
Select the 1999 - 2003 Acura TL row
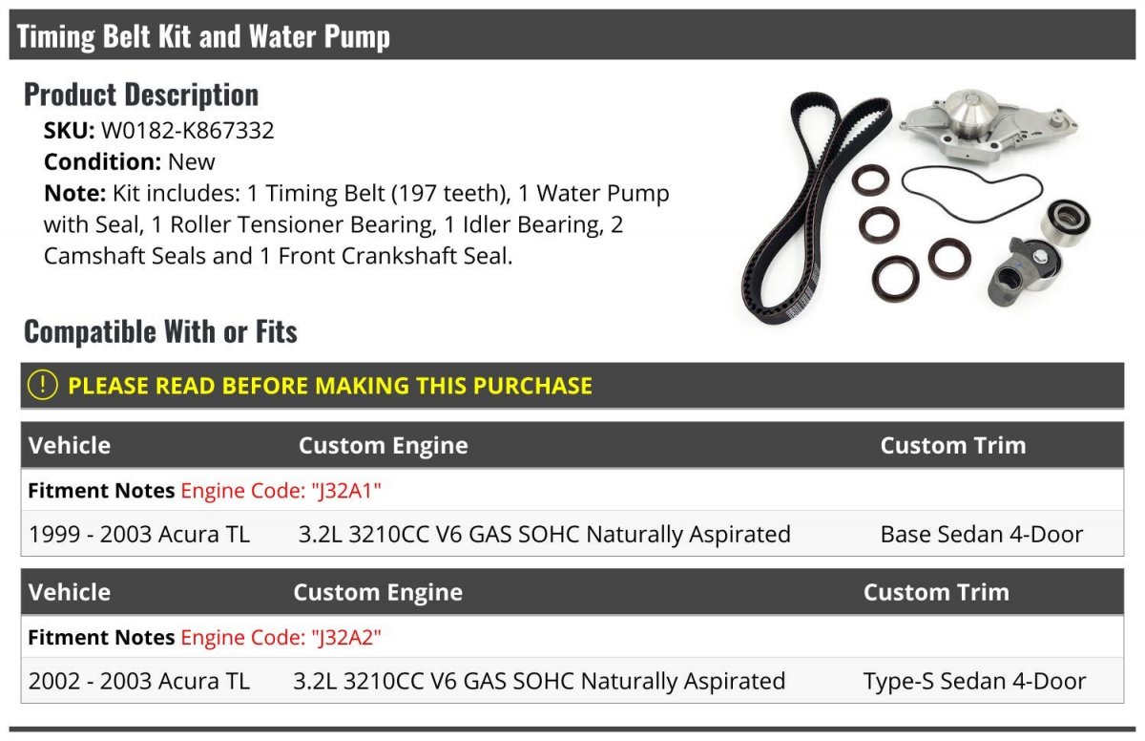572,534
